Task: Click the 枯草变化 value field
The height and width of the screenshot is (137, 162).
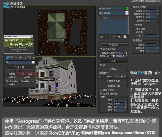Action: (151, 17)
